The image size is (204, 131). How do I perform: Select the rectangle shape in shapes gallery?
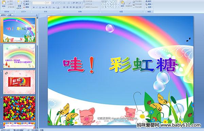click(x=113, y=2)
